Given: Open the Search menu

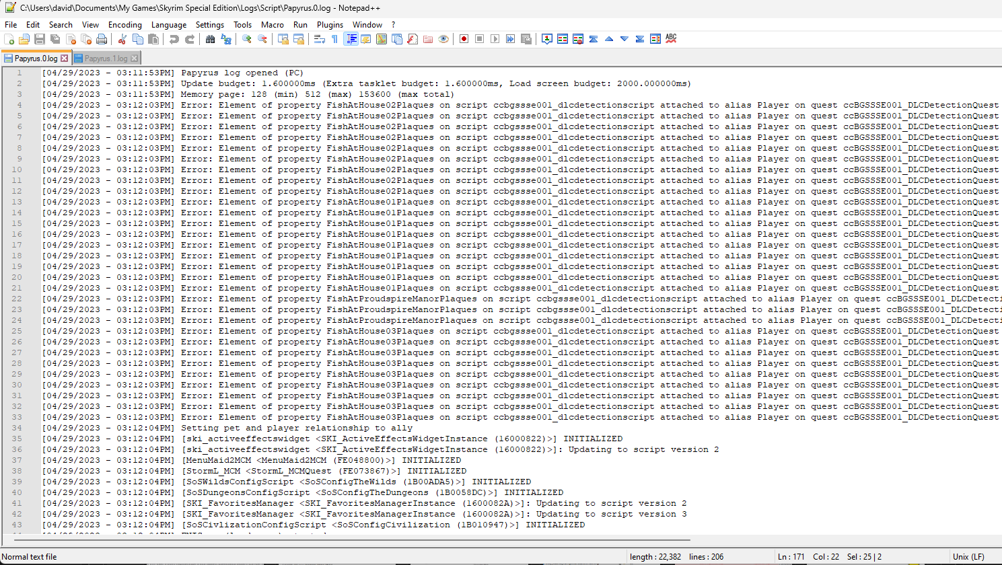Looking at the screenshot, I should pyautogui.click(x=61, y=25).
